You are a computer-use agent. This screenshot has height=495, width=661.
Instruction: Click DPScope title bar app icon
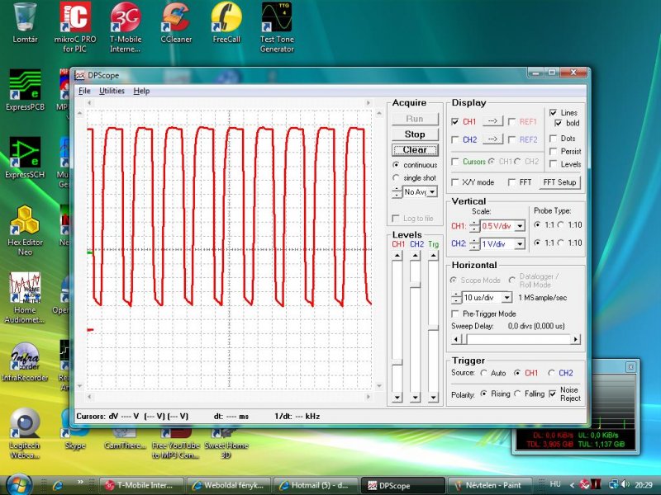point(79,75)
